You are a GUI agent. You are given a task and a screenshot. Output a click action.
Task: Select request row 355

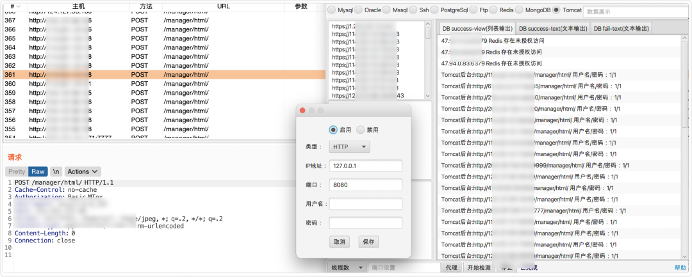pos(163,129)
